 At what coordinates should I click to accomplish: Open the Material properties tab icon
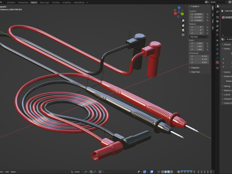pos(217,62)
